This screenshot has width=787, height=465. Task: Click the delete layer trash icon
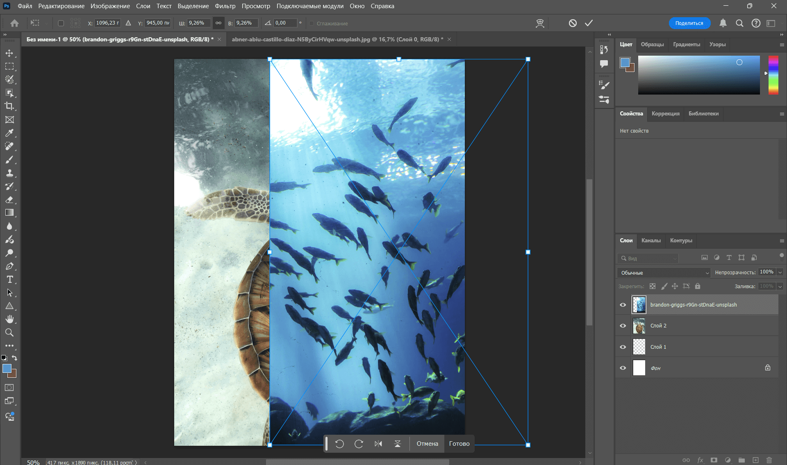769,460
